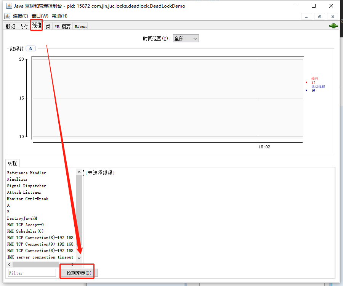Select thread Signal Dispatcher

26,186
